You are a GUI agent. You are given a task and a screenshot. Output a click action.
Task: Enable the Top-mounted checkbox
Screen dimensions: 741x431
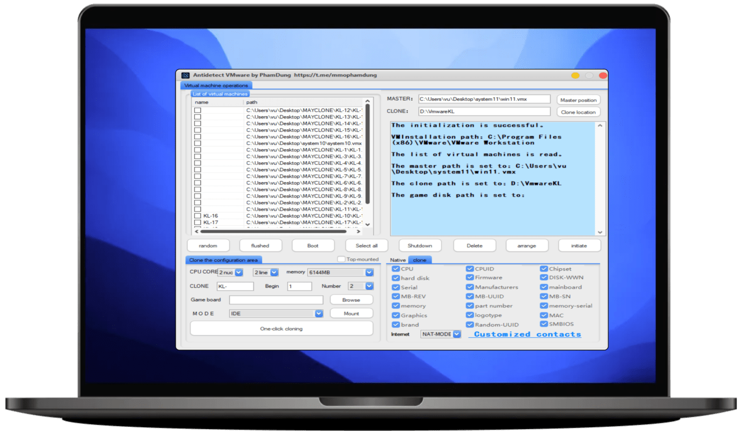click(x=341, y=259)
